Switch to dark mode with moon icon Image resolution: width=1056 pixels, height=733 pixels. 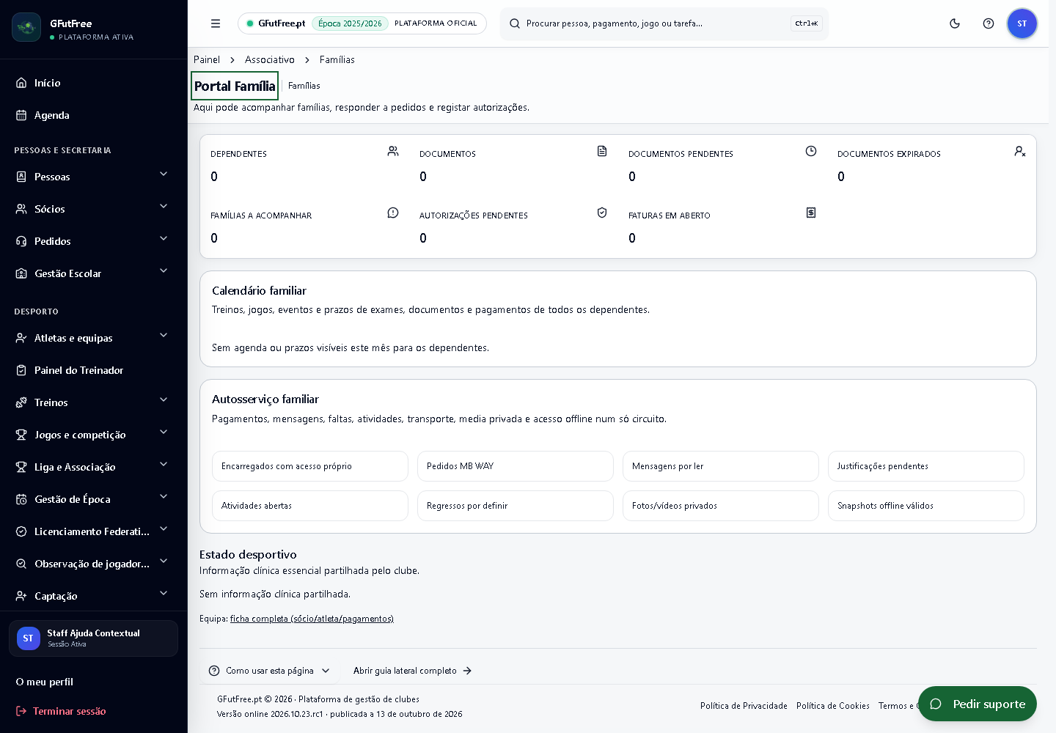955,23
